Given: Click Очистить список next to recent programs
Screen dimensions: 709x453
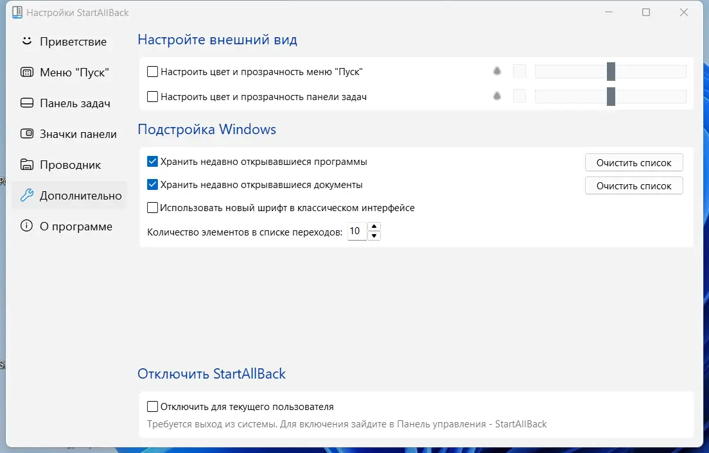Looking at the screenshot, I should pyautogui.click(x=633, y=162).
